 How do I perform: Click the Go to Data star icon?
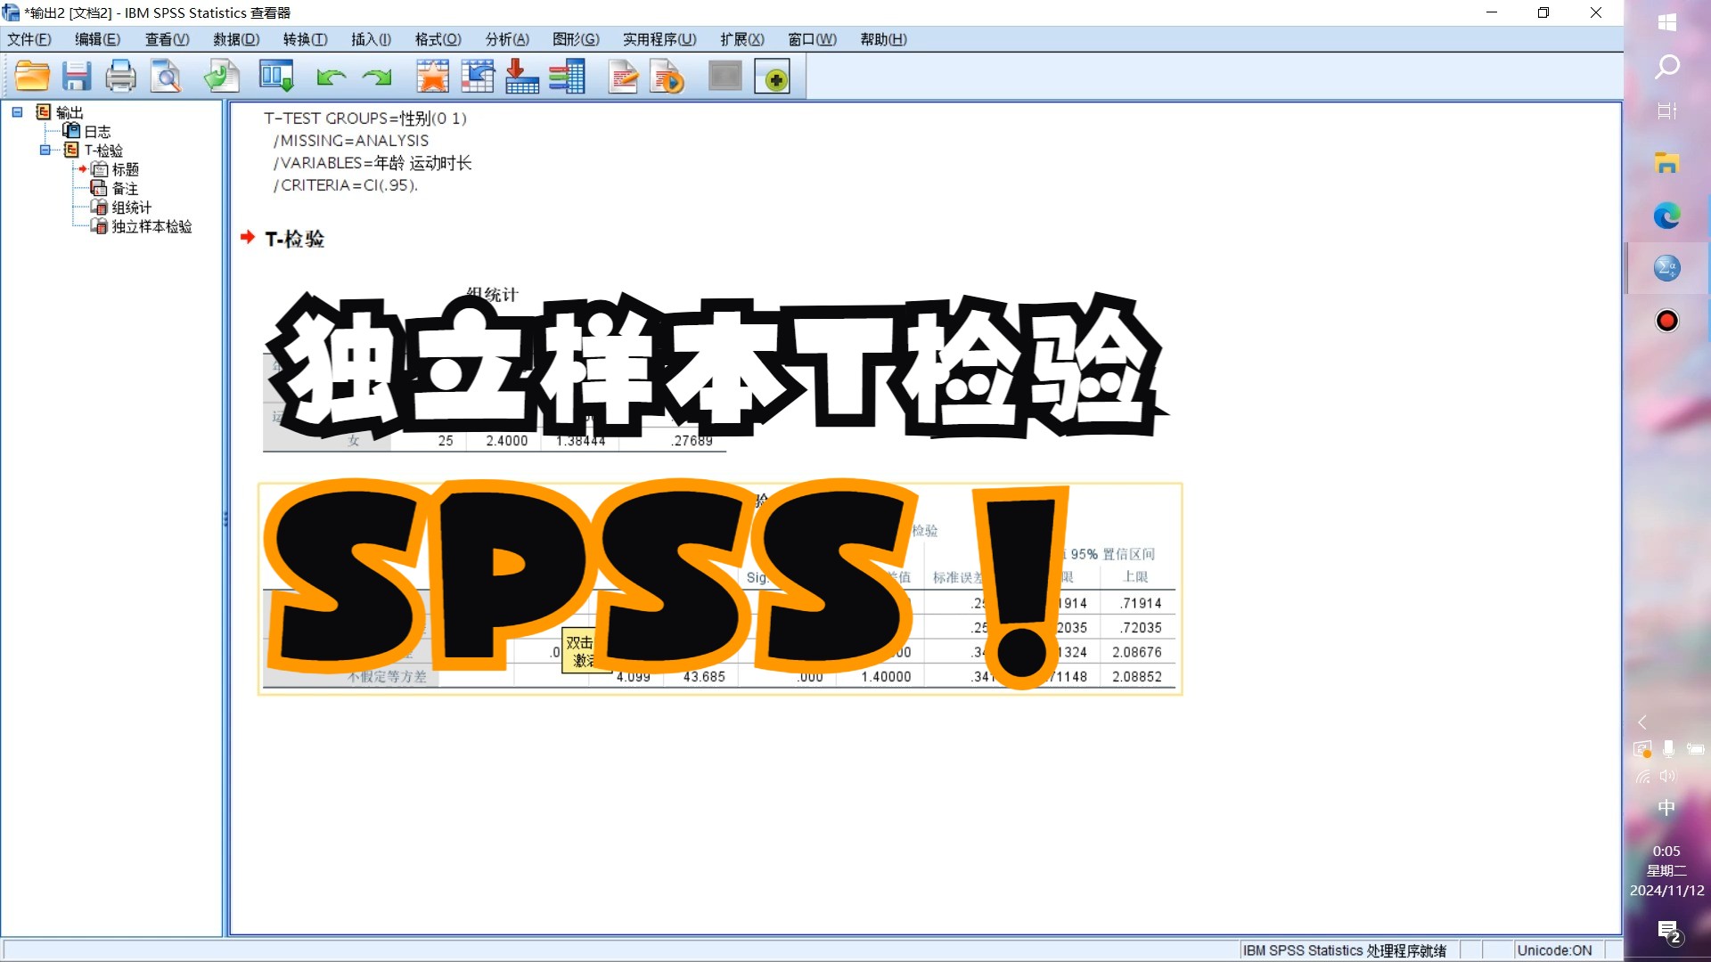[432, 77]
